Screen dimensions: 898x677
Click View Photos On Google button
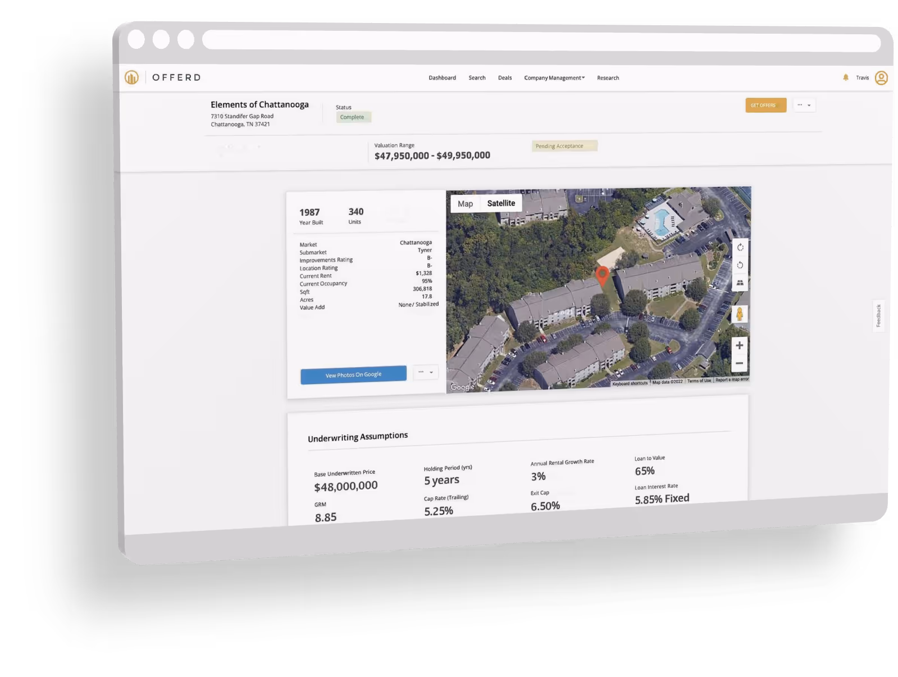pos(353,375)
